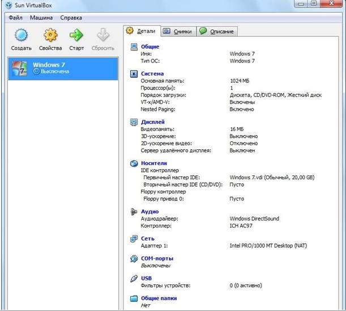Click the Floppy контроллер label
The height and width of the screenshot is (311, 346).
[164, 192]
